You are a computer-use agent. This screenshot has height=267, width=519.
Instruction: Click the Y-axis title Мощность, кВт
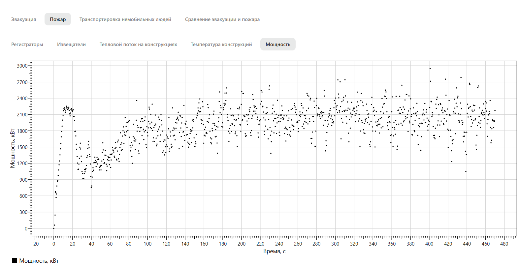pos(13,148)
